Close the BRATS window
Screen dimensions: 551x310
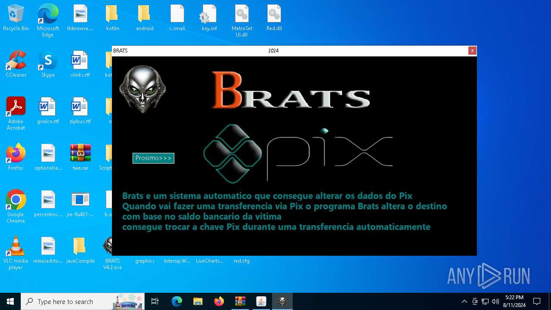click(x=472, y=51)
